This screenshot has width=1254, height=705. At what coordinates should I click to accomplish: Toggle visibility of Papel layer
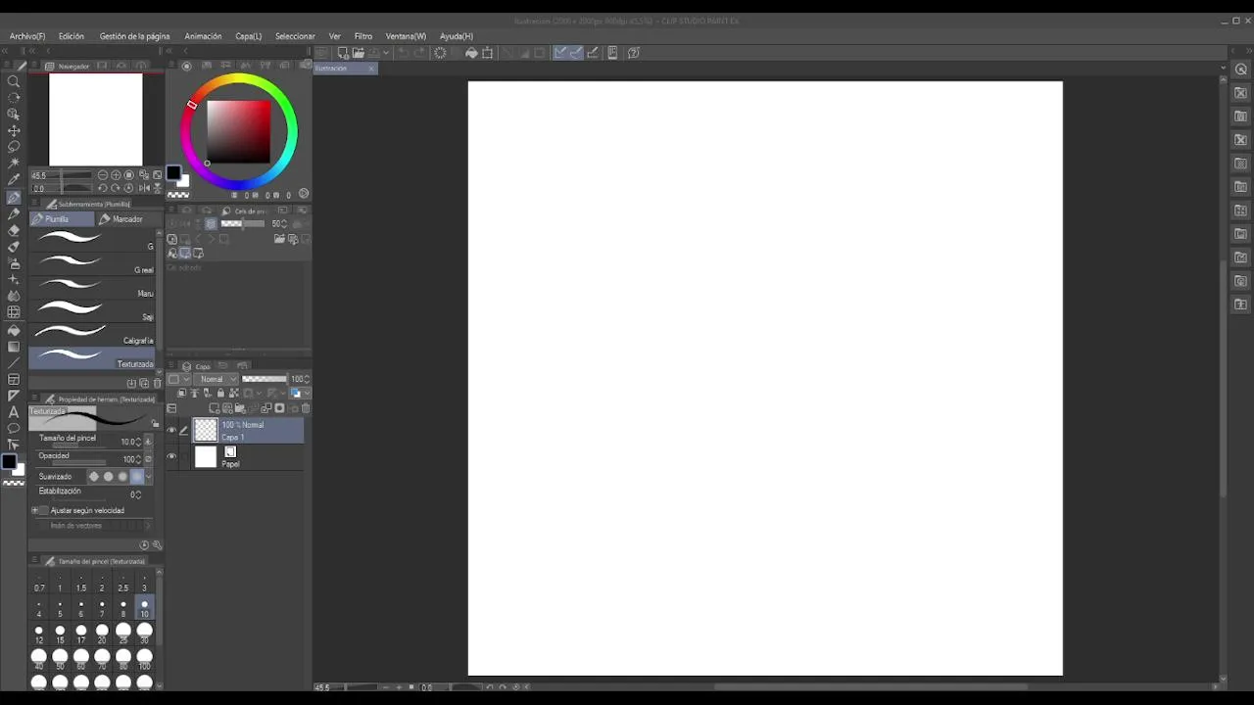coord(171,456)
